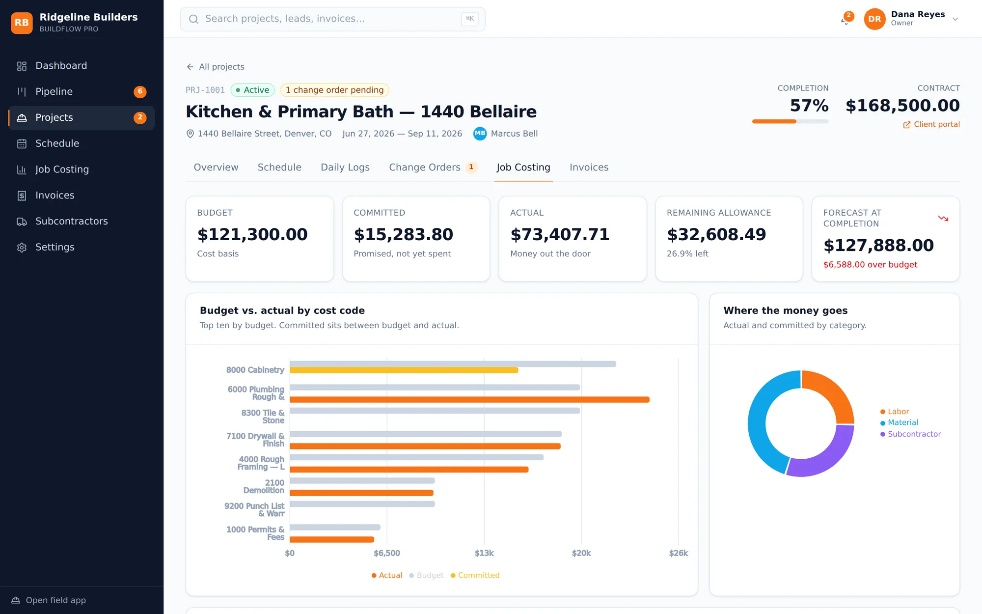This screenshot has height=614, width=982.
Task: Click the Active status badge
Action: pyautogui.click(x=252, y=90)
